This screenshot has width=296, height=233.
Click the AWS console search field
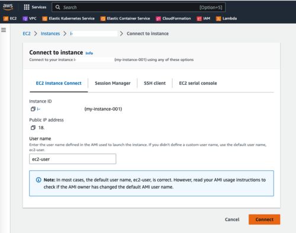tap(139, 7)
